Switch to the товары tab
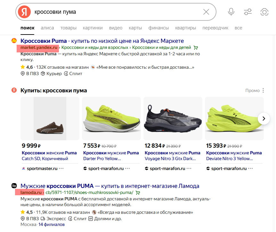Image resolution: width=276 pixels, height=232 pixels. 69,28
